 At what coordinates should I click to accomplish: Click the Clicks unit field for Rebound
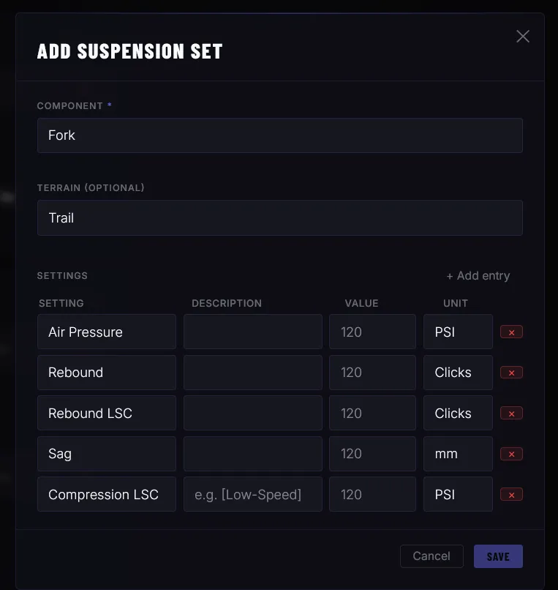pos(458,373)
